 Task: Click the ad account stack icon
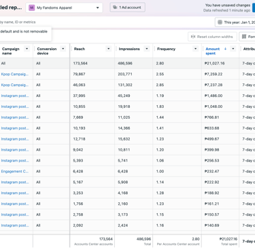tap(115, 7)
